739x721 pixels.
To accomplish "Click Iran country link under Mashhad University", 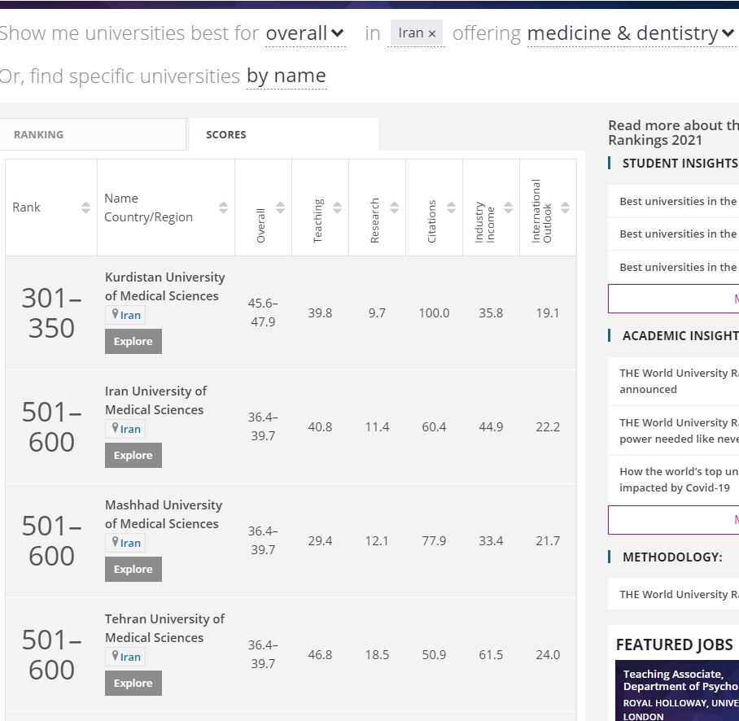I will (130, 544).
